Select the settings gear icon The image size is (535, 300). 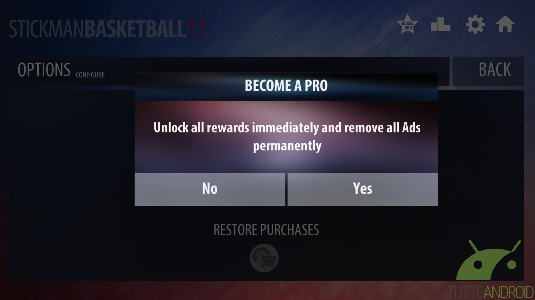475,24
